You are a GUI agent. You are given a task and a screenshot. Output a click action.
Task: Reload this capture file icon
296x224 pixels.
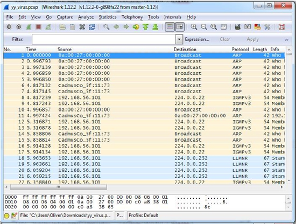click(92, 27)
